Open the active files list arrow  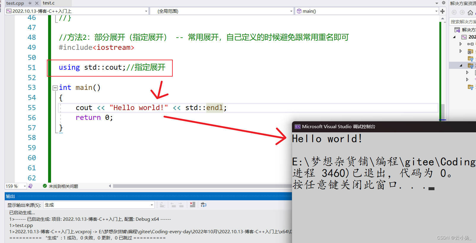(437, 3)
